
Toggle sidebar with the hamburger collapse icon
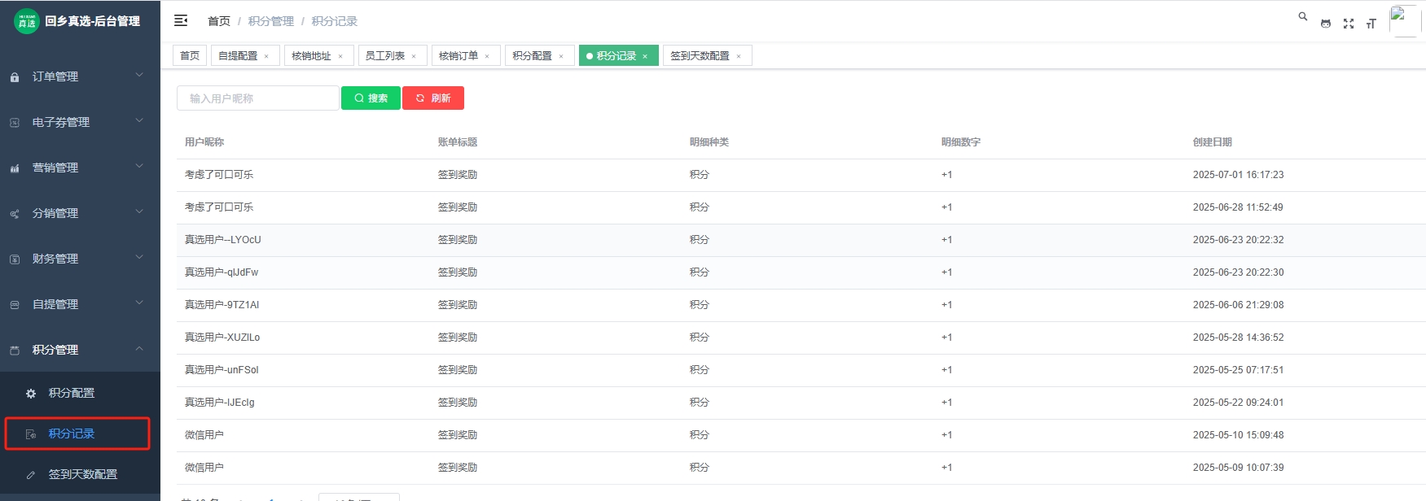click(x=181, y=20)
